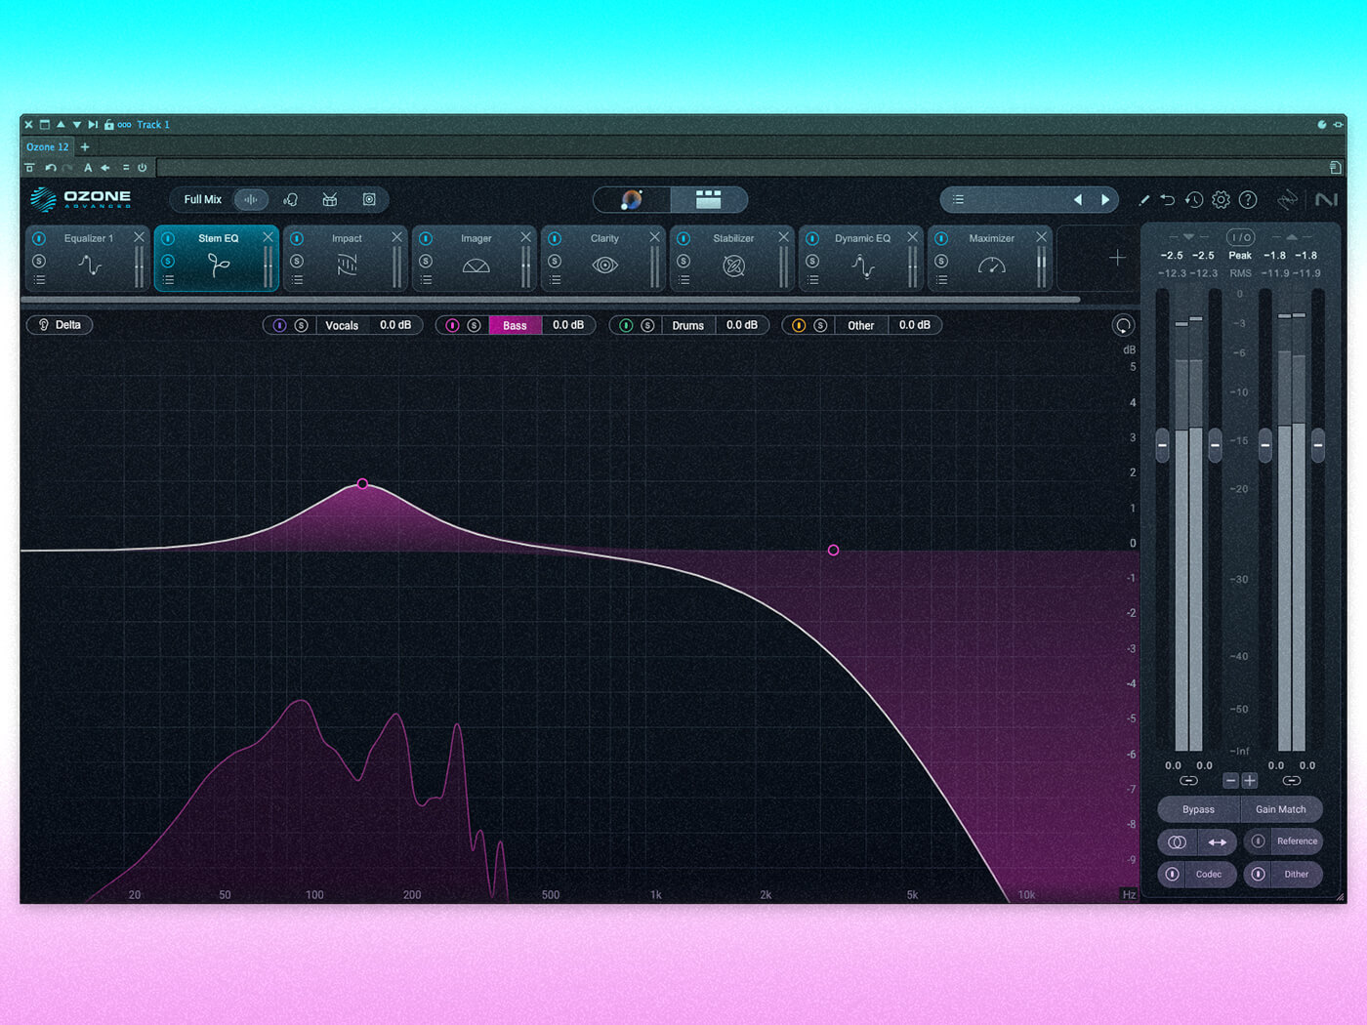Add a new module with plus button
The width and height of the screenshot is (1367, 1025).
tap(1117, 258)
